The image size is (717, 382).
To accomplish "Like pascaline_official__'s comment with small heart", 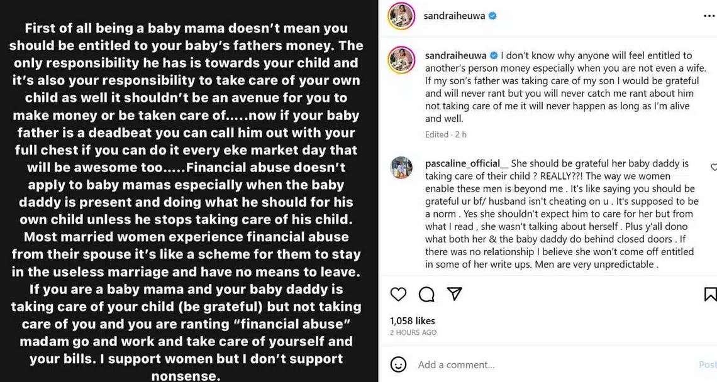I will tap(713, 168).
